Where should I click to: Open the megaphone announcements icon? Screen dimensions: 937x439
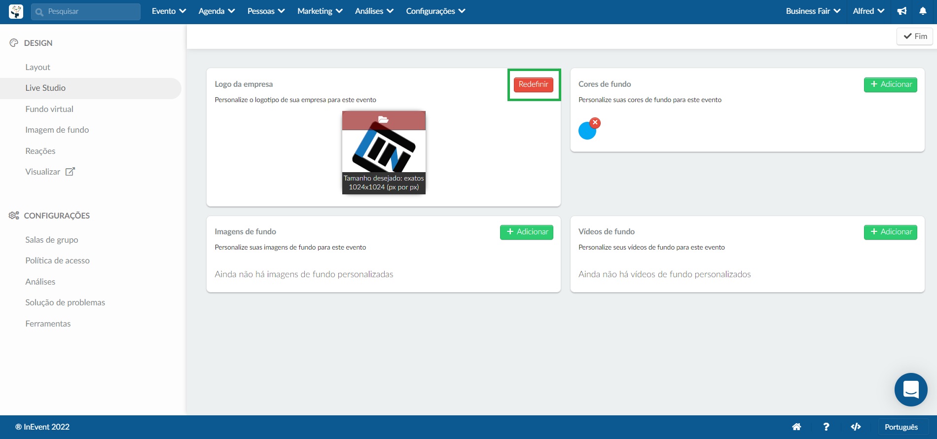click(902, 11)
